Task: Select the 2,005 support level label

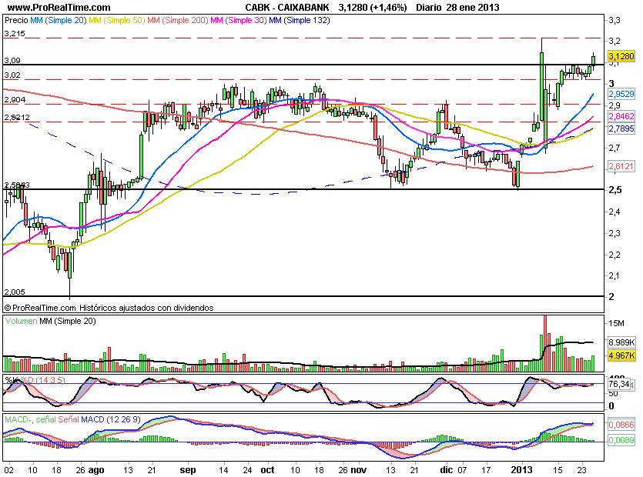Action: tap(15, 292)
